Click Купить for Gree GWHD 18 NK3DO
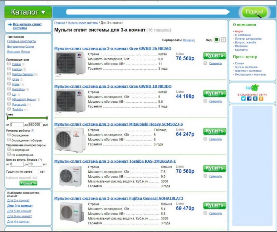The height and width of the screenshot is (232, 277). (x=215, y=93)
